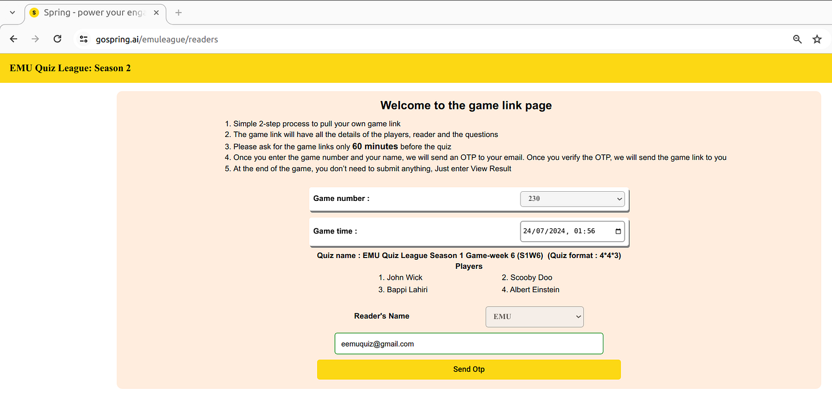This screenshot has width=832, height=399.
Task: Click the Quiz name line text
Action: pyautogui.click(x=469, y=255)
